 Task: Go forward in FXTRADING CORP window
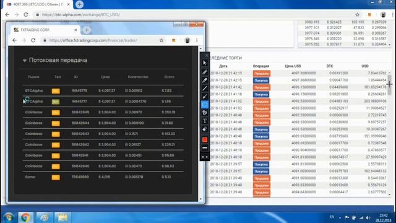coord(24,40)
